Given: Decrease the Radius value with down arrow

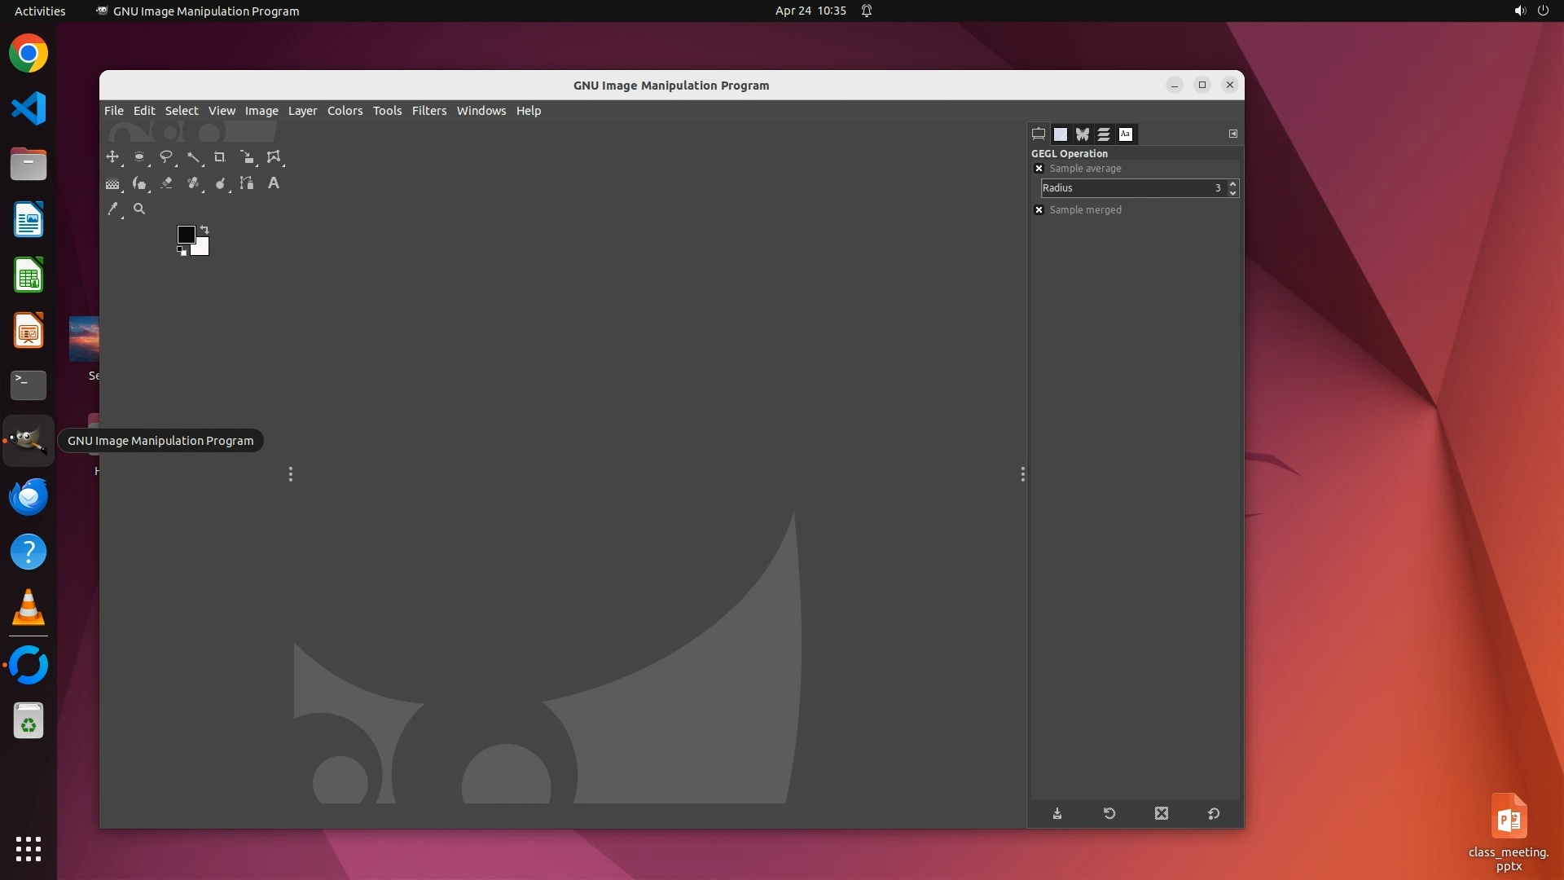Looking at the screenshot, I should 1232,193.
